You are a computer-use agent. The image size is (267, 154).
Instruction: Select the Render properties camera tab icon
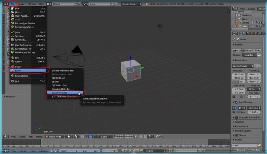tap(241, 34)
